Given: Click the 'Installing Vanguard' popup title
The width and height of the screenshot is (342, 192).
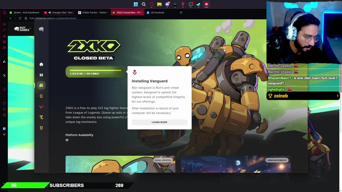Looking at the screenshot, I should tap(150, 81).
